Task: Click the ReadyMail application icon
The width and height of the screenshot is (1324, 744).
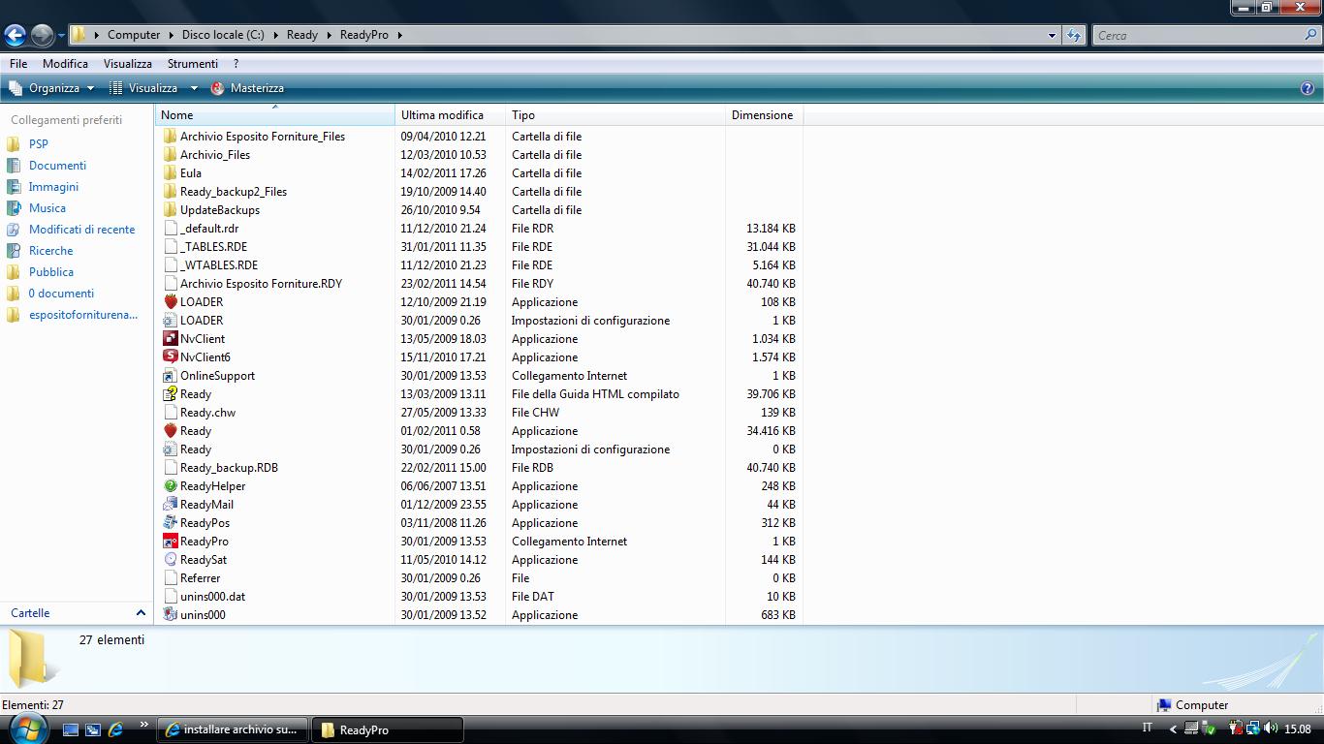Action: point(171,505)
